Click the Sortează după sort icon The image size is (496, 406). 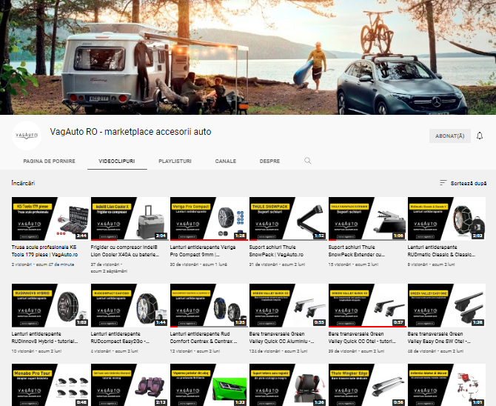(x=443, y=183)
